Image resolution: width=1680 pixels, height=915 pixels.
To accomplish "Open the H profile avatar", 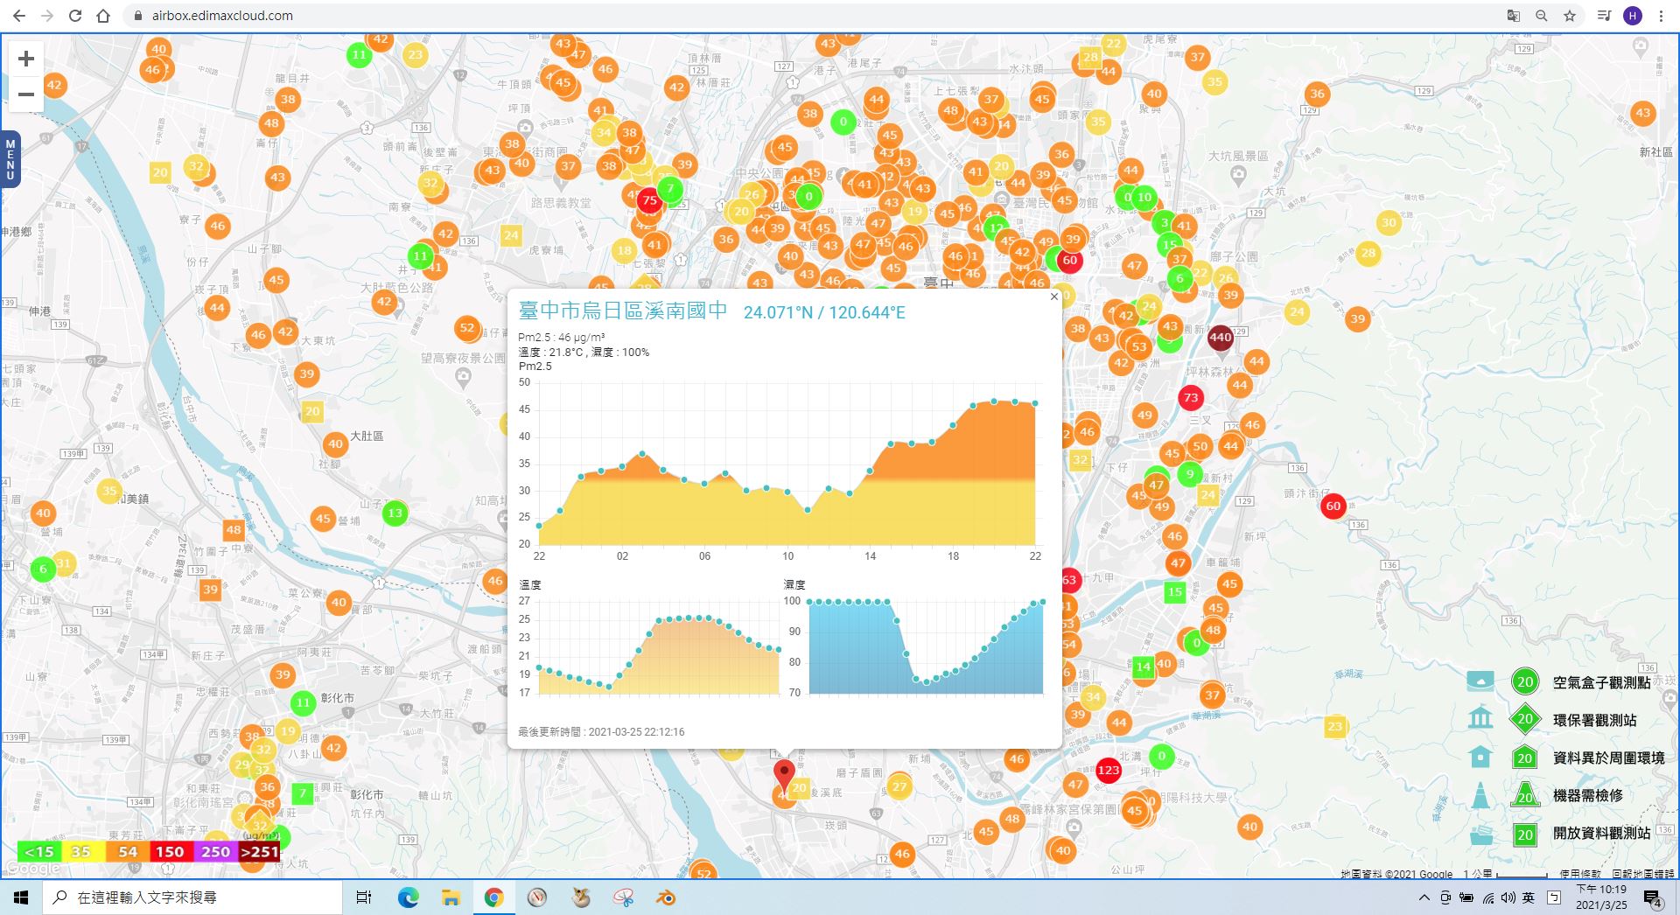I will coord(1633,16).
